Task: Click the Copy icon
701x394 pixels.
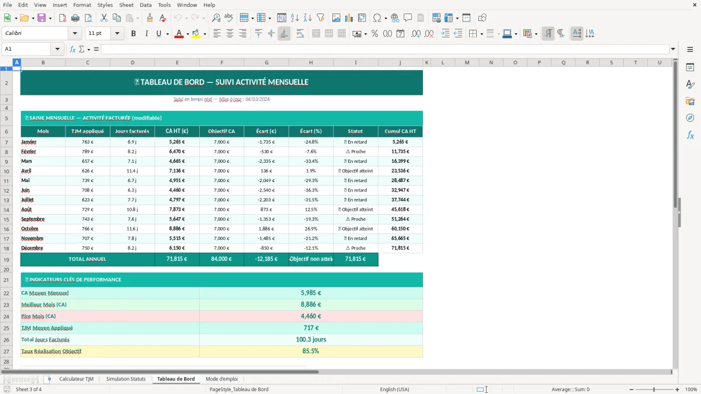Action: (117, 18)
